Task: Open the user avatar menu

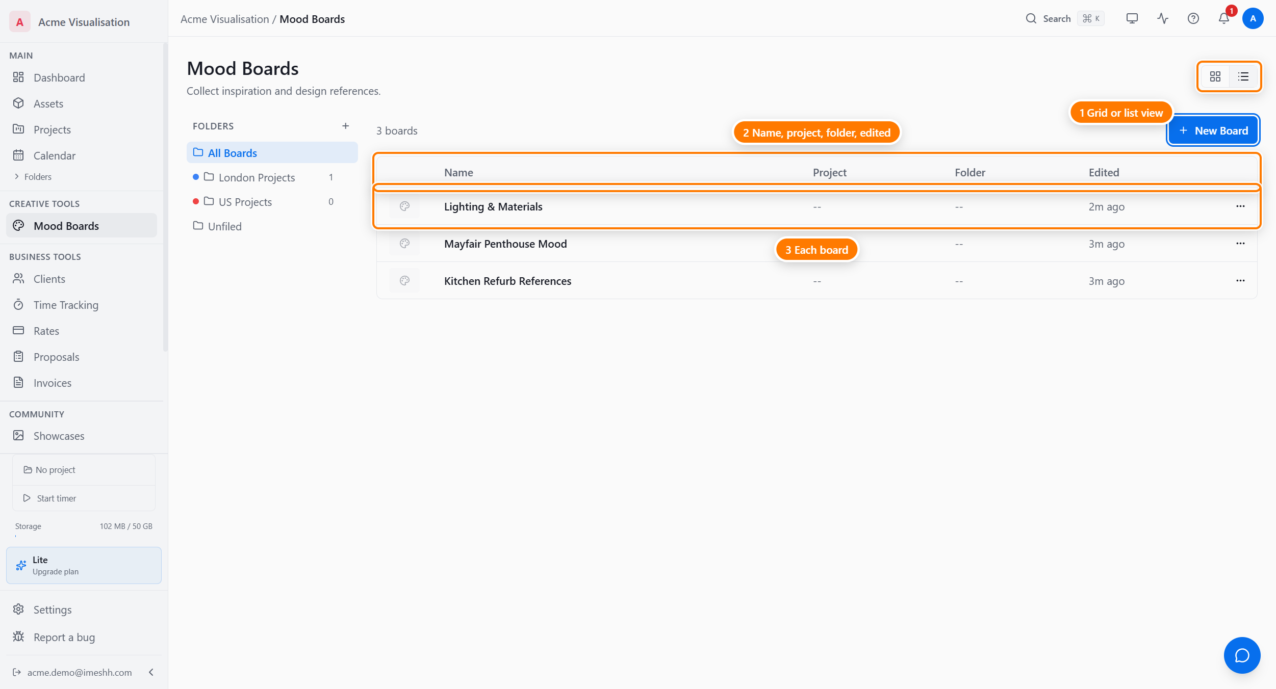Action: pos(1253,19)
